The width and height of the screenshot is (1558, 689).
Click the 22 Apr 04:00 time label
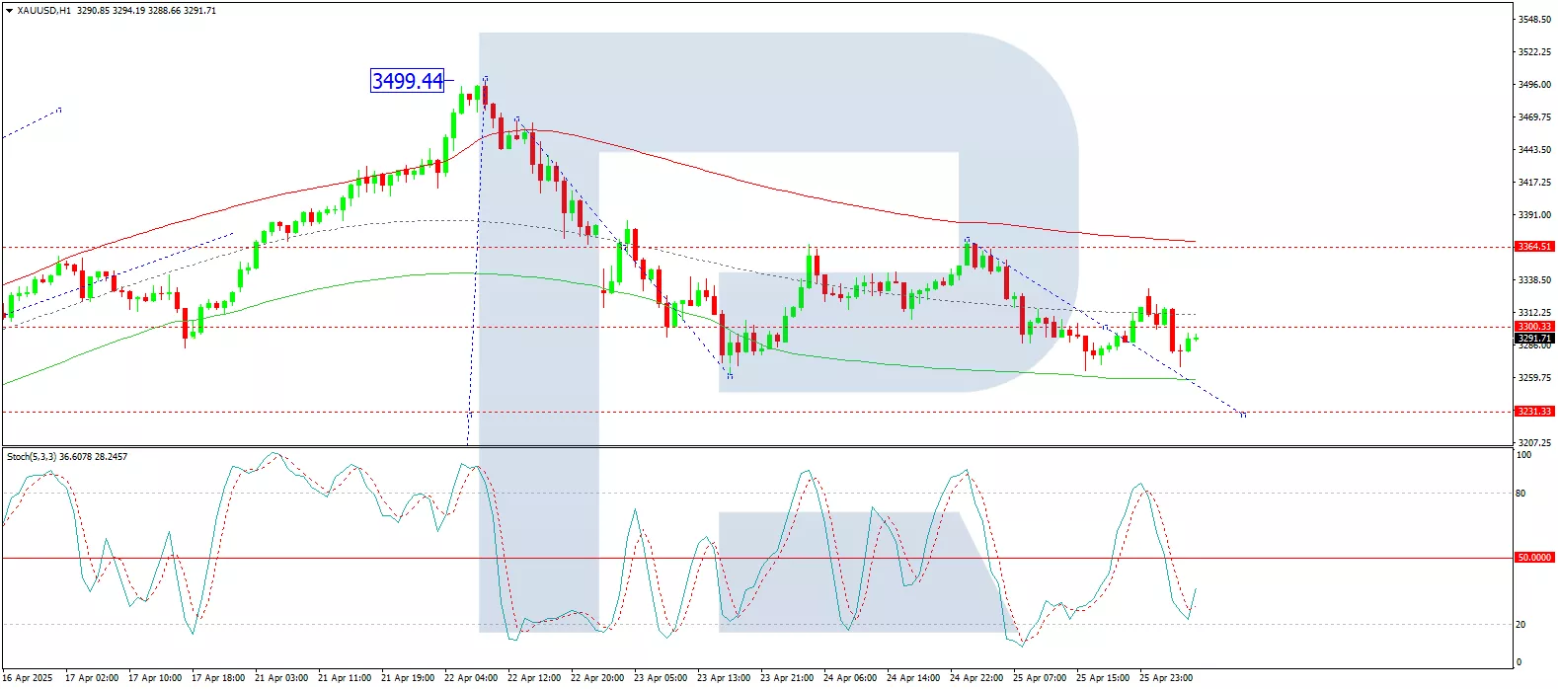coord(471,678)
